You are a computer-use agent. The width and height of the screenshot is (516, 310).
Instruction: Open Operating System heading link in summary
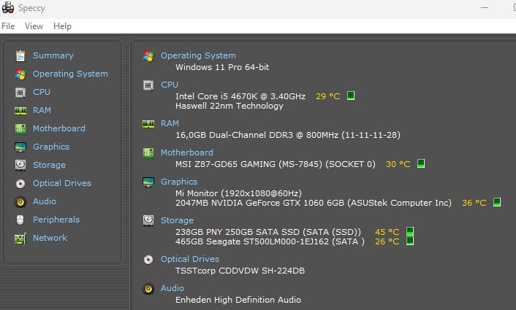[198, 55]
